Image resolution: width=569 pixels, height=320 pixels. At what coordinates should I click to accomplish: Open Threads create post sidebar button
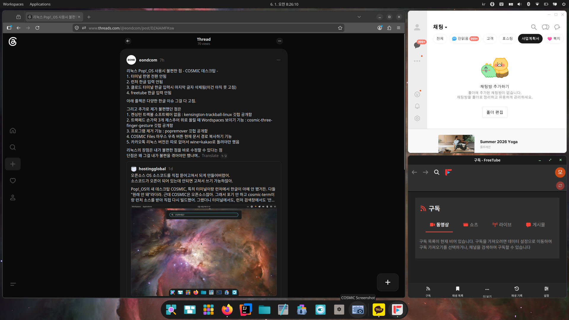pyautogui.click(x=13, y=164)
